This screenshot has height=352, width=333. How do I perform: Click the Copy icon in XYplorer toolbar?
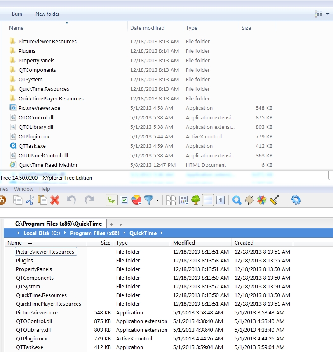click(17, 200)
